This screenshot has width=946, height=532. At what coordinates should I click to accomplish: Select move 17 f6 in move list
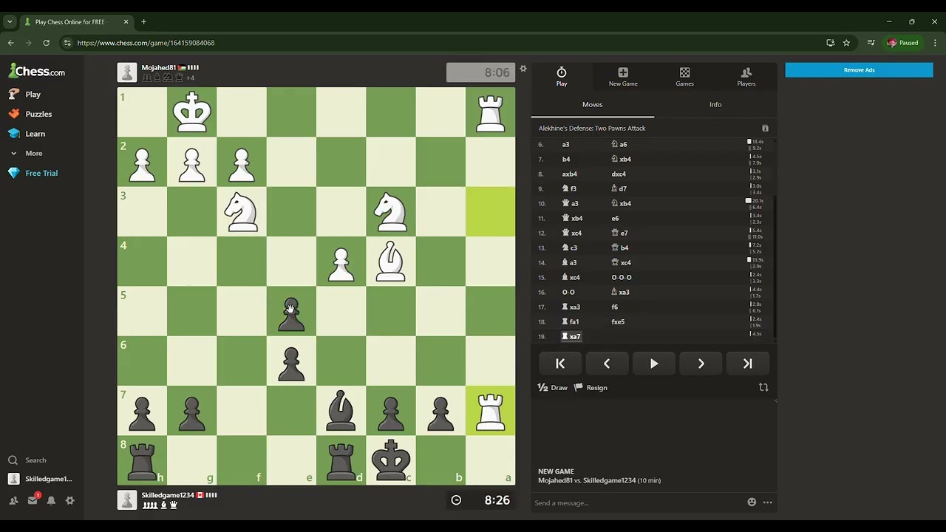click(614, 307)
